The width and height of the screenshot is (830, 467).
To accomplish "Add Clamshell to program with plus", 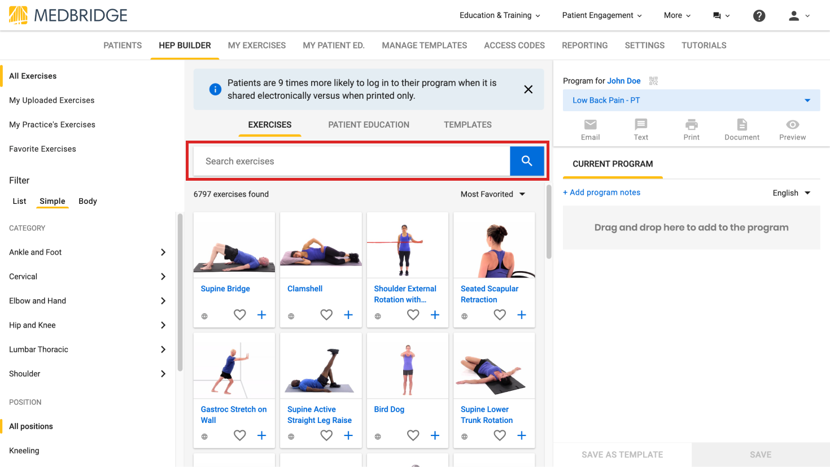I will [x=348, y=315].
